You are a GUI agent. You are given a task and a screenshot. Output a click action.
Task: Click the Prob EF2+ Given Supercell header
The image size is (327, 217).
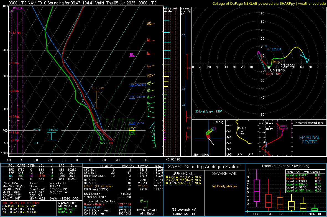tap(304, 172)
